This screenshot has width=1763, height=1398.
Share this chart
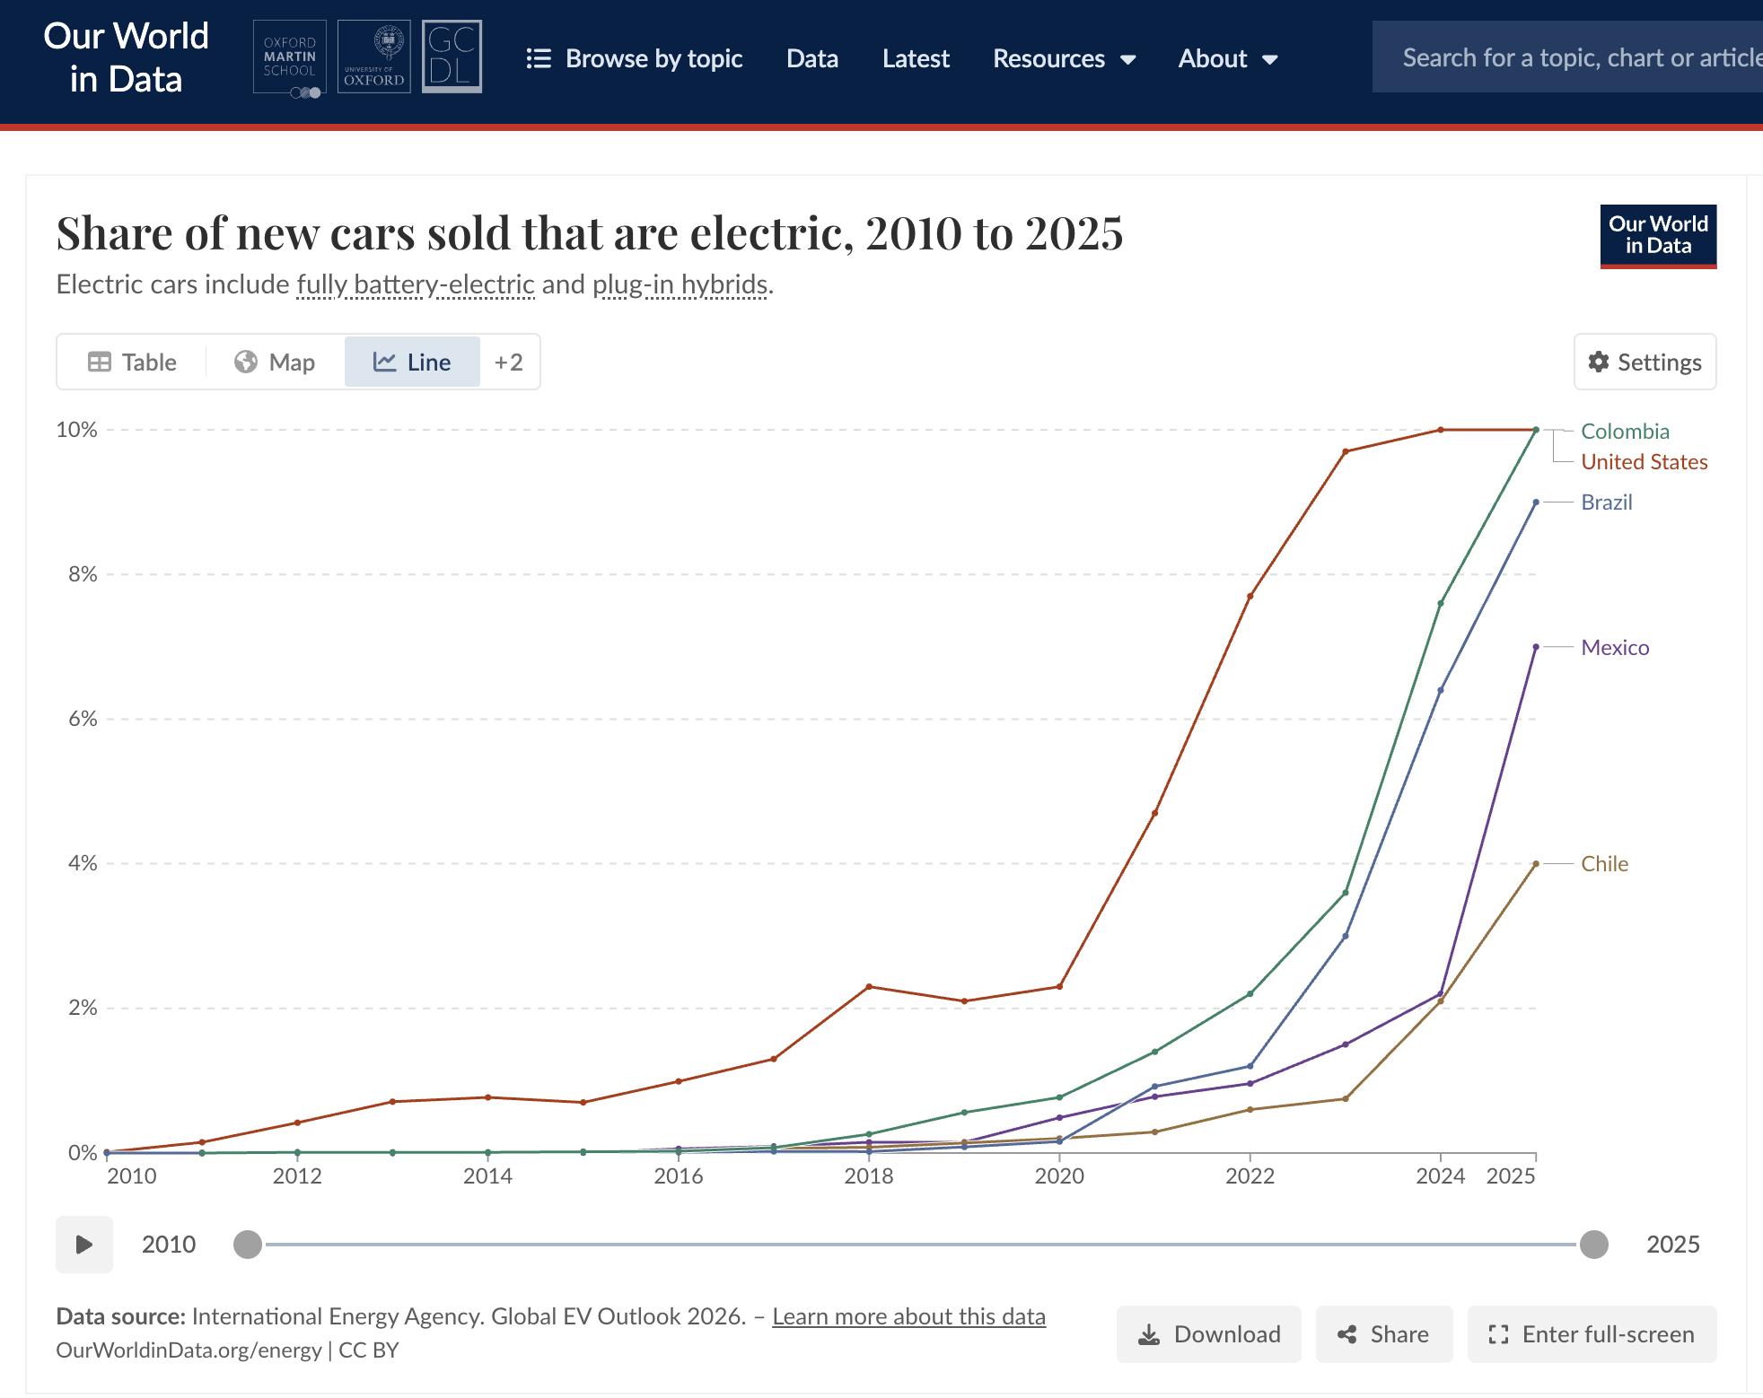[x=1383, y=1334]
